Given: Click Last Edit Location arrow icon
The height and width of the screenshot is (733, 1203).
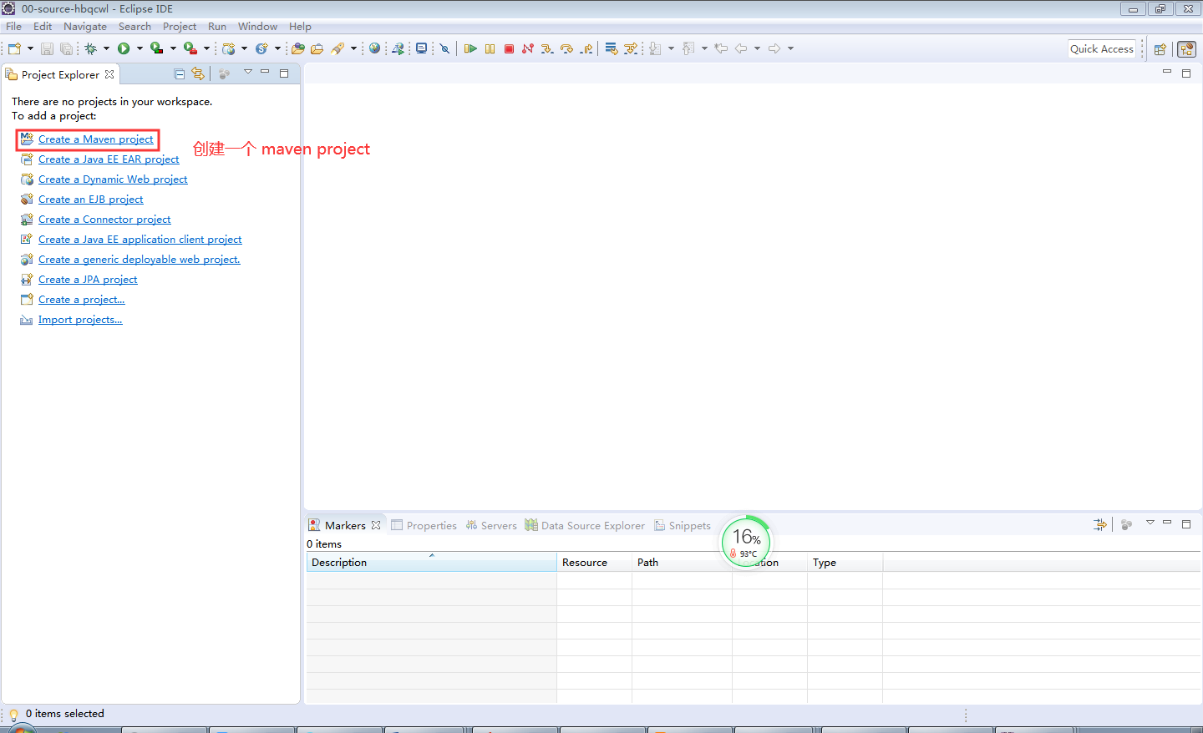Looking at the screenshot, I should (x=720, y=48).
